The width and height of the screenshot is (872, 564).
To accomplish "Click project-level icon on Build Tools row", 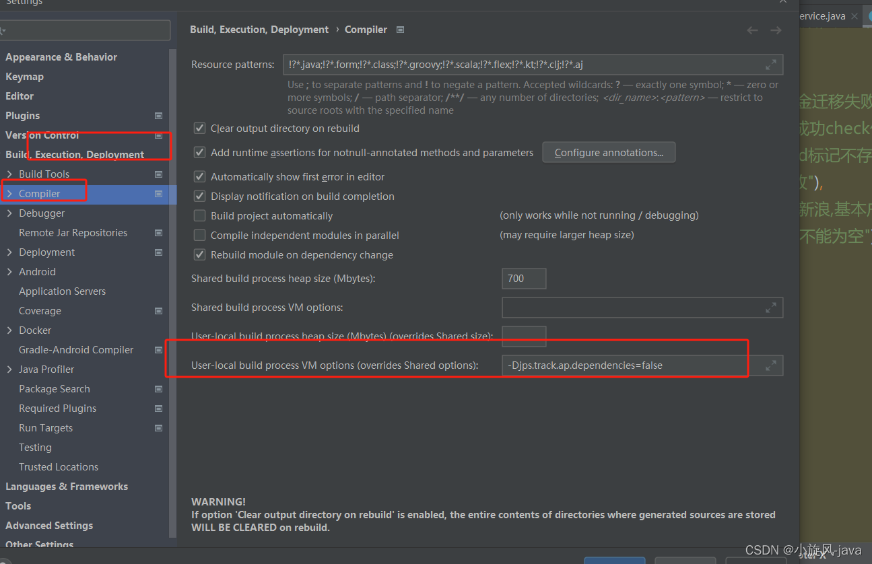I will [159, 174].
